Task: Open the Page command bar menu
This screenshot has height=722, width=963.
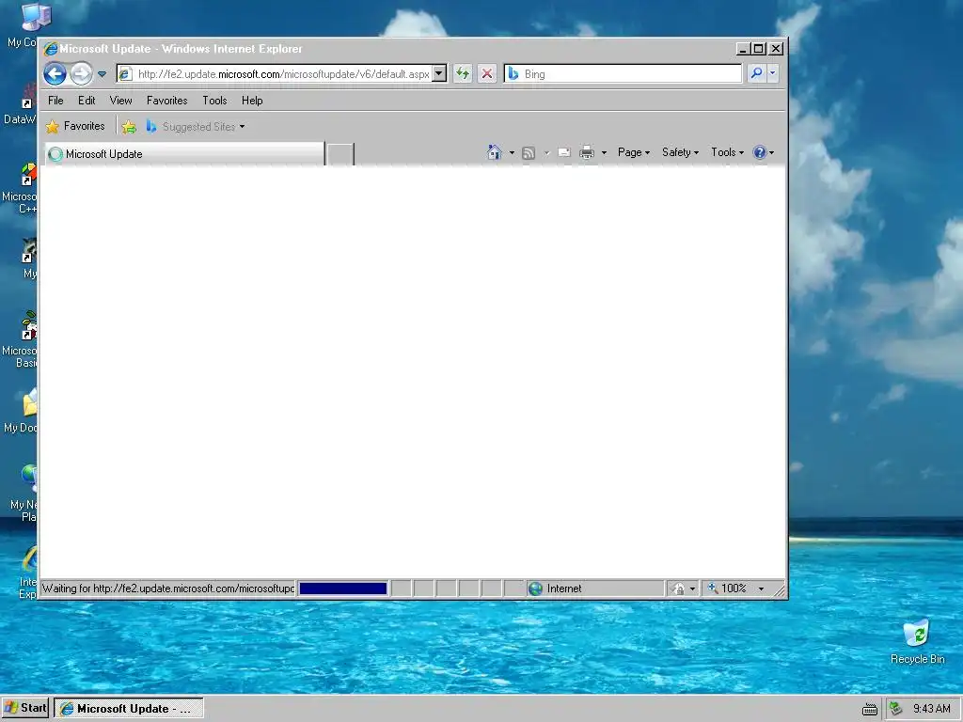Action: 634,152
